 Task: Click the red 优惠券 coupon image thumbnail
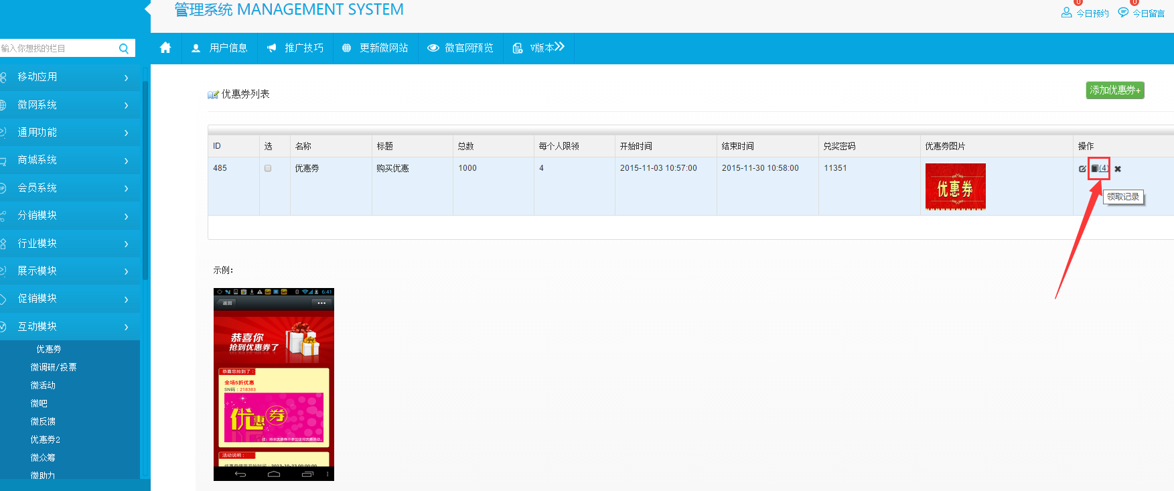tap(955, 187)
